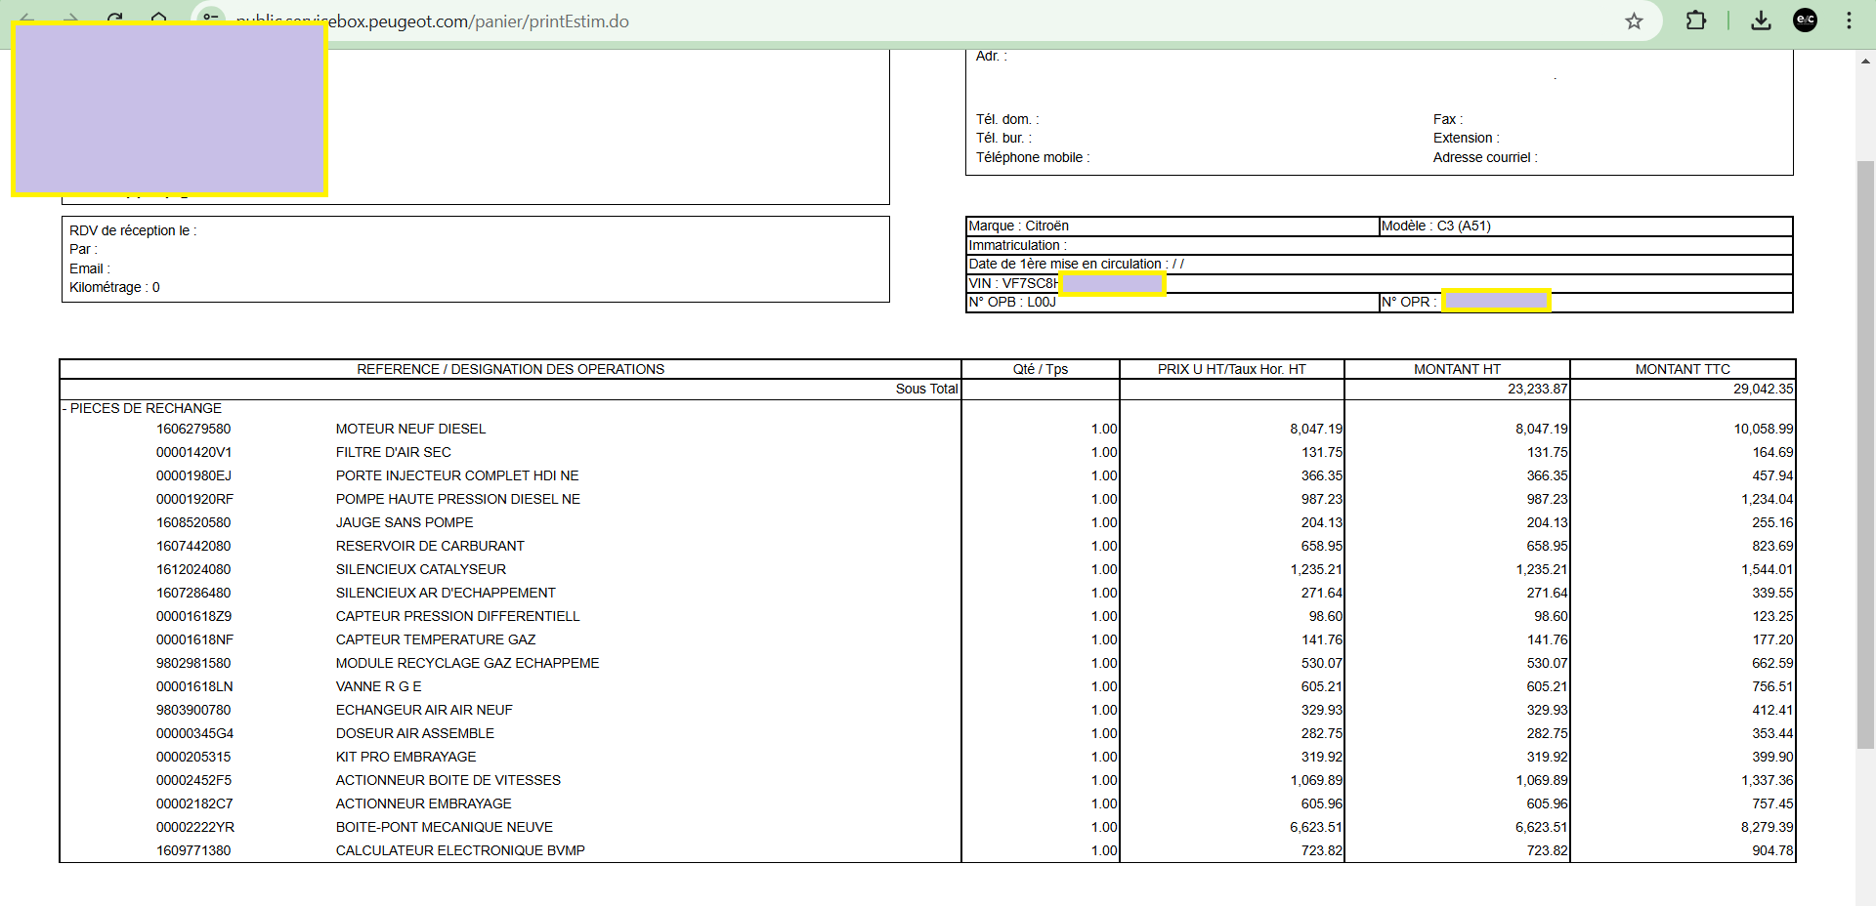Click the MONTANT TTC column header
Viewport: 1876px width, 906px height.
pyautogui.click(x=1683, y=369)
